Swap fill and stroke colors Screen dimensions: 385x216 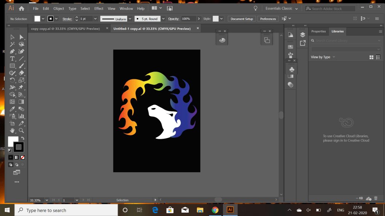click(x=23, y=138)
